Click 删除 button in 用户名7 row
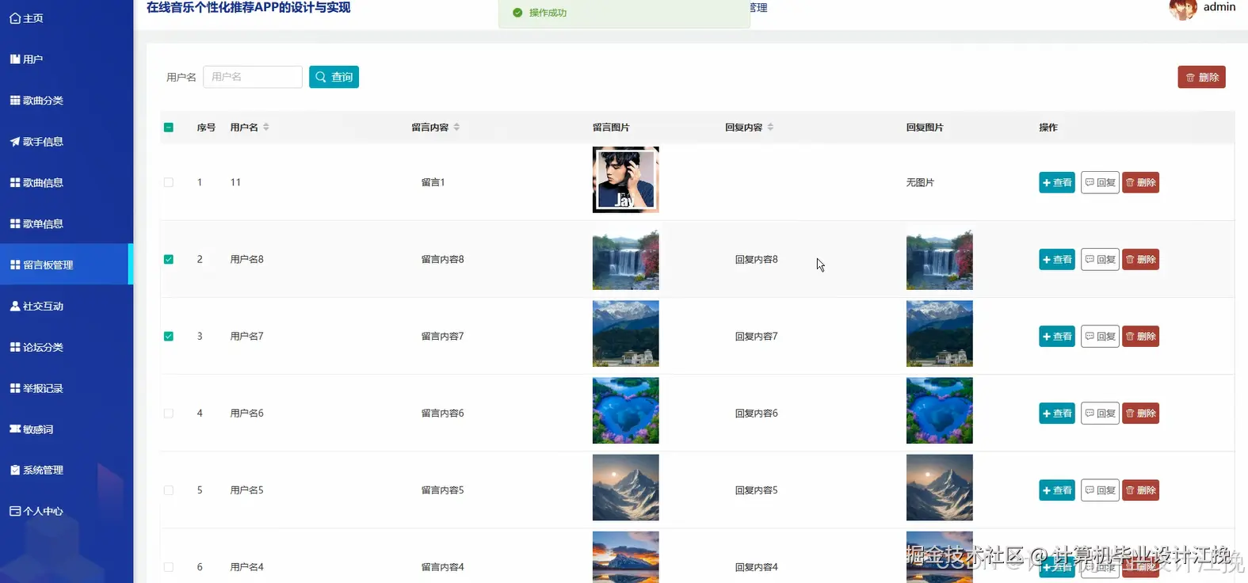The height and width of the screenshot is (583, 1248). click(1141, 336)
